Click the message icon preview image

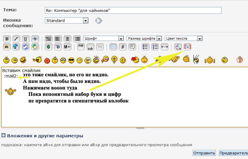99,21
